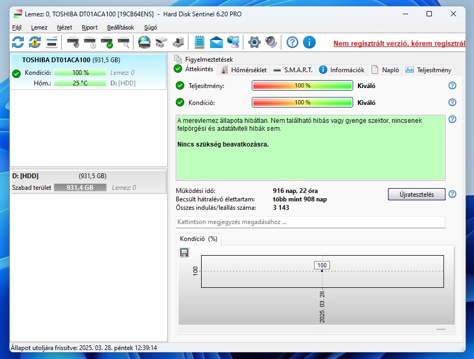Click the red unregistered version link
474x359 pixels.
pyautogui.click(x=399, y=43)
